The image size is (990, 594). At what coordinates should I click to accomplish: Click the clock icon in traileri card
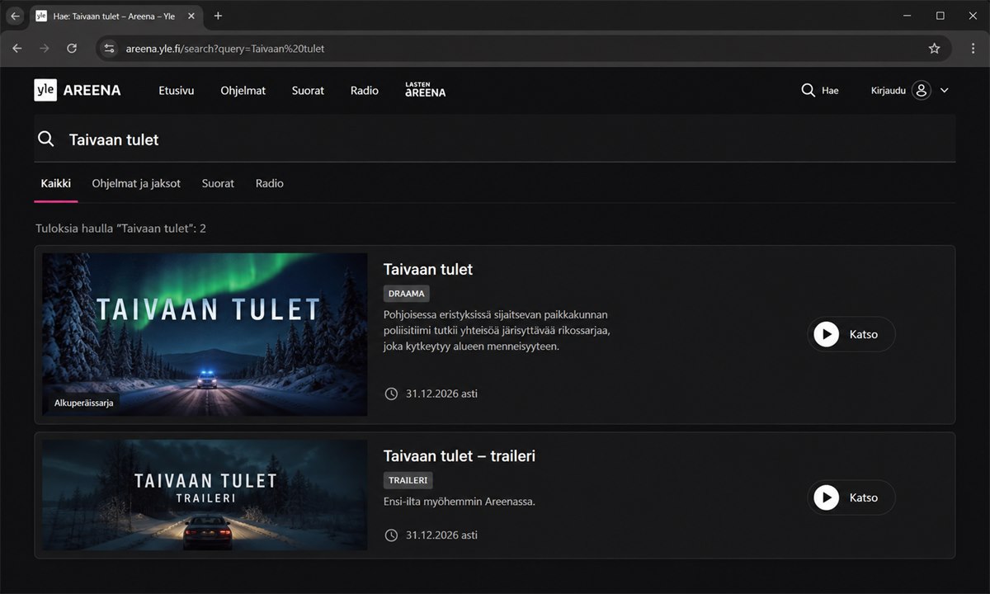point(391,535)
